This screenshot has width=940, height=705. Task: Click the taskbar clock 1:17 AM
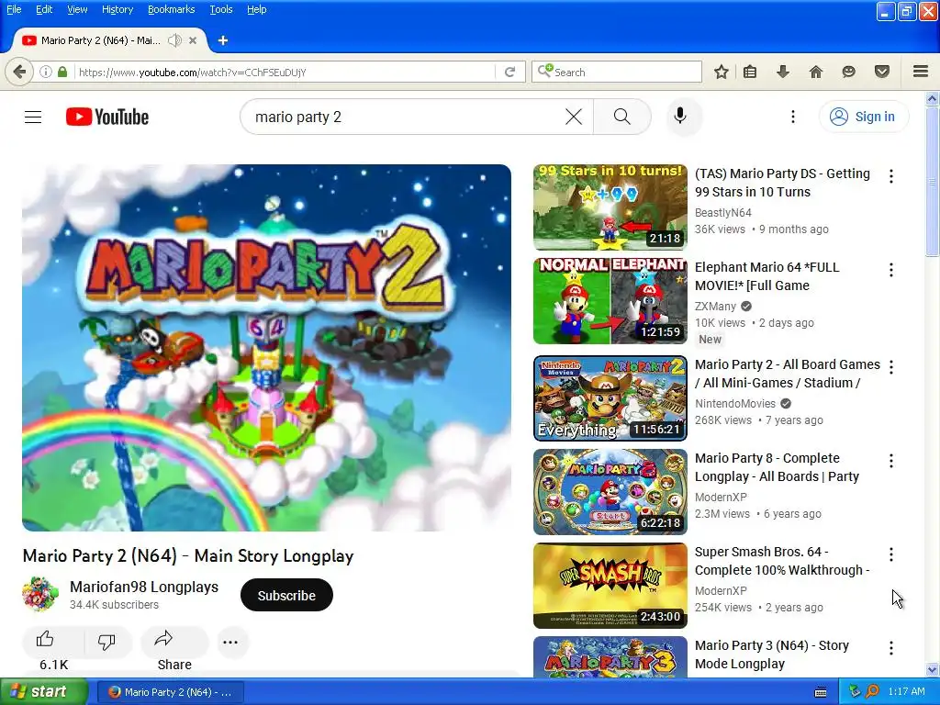click(906, 691)
